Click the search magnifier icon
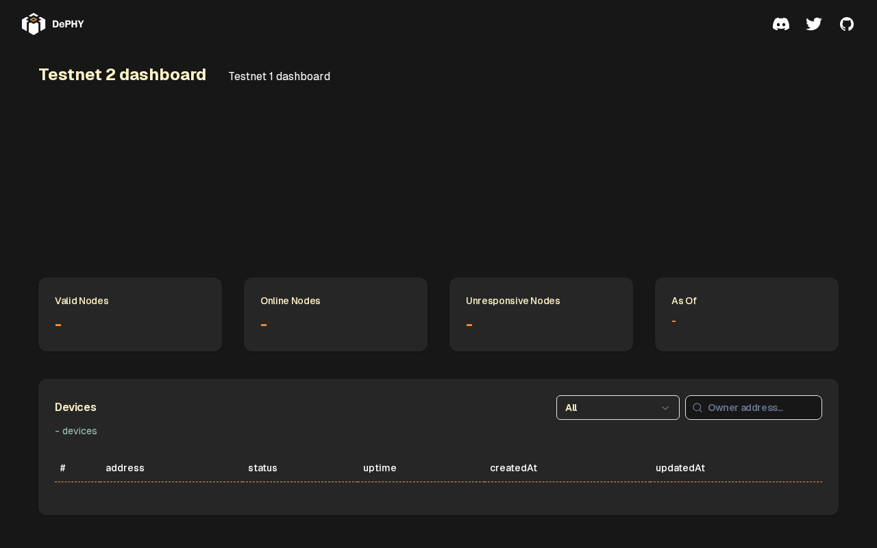The image size is (877, 548). [697, 408]
